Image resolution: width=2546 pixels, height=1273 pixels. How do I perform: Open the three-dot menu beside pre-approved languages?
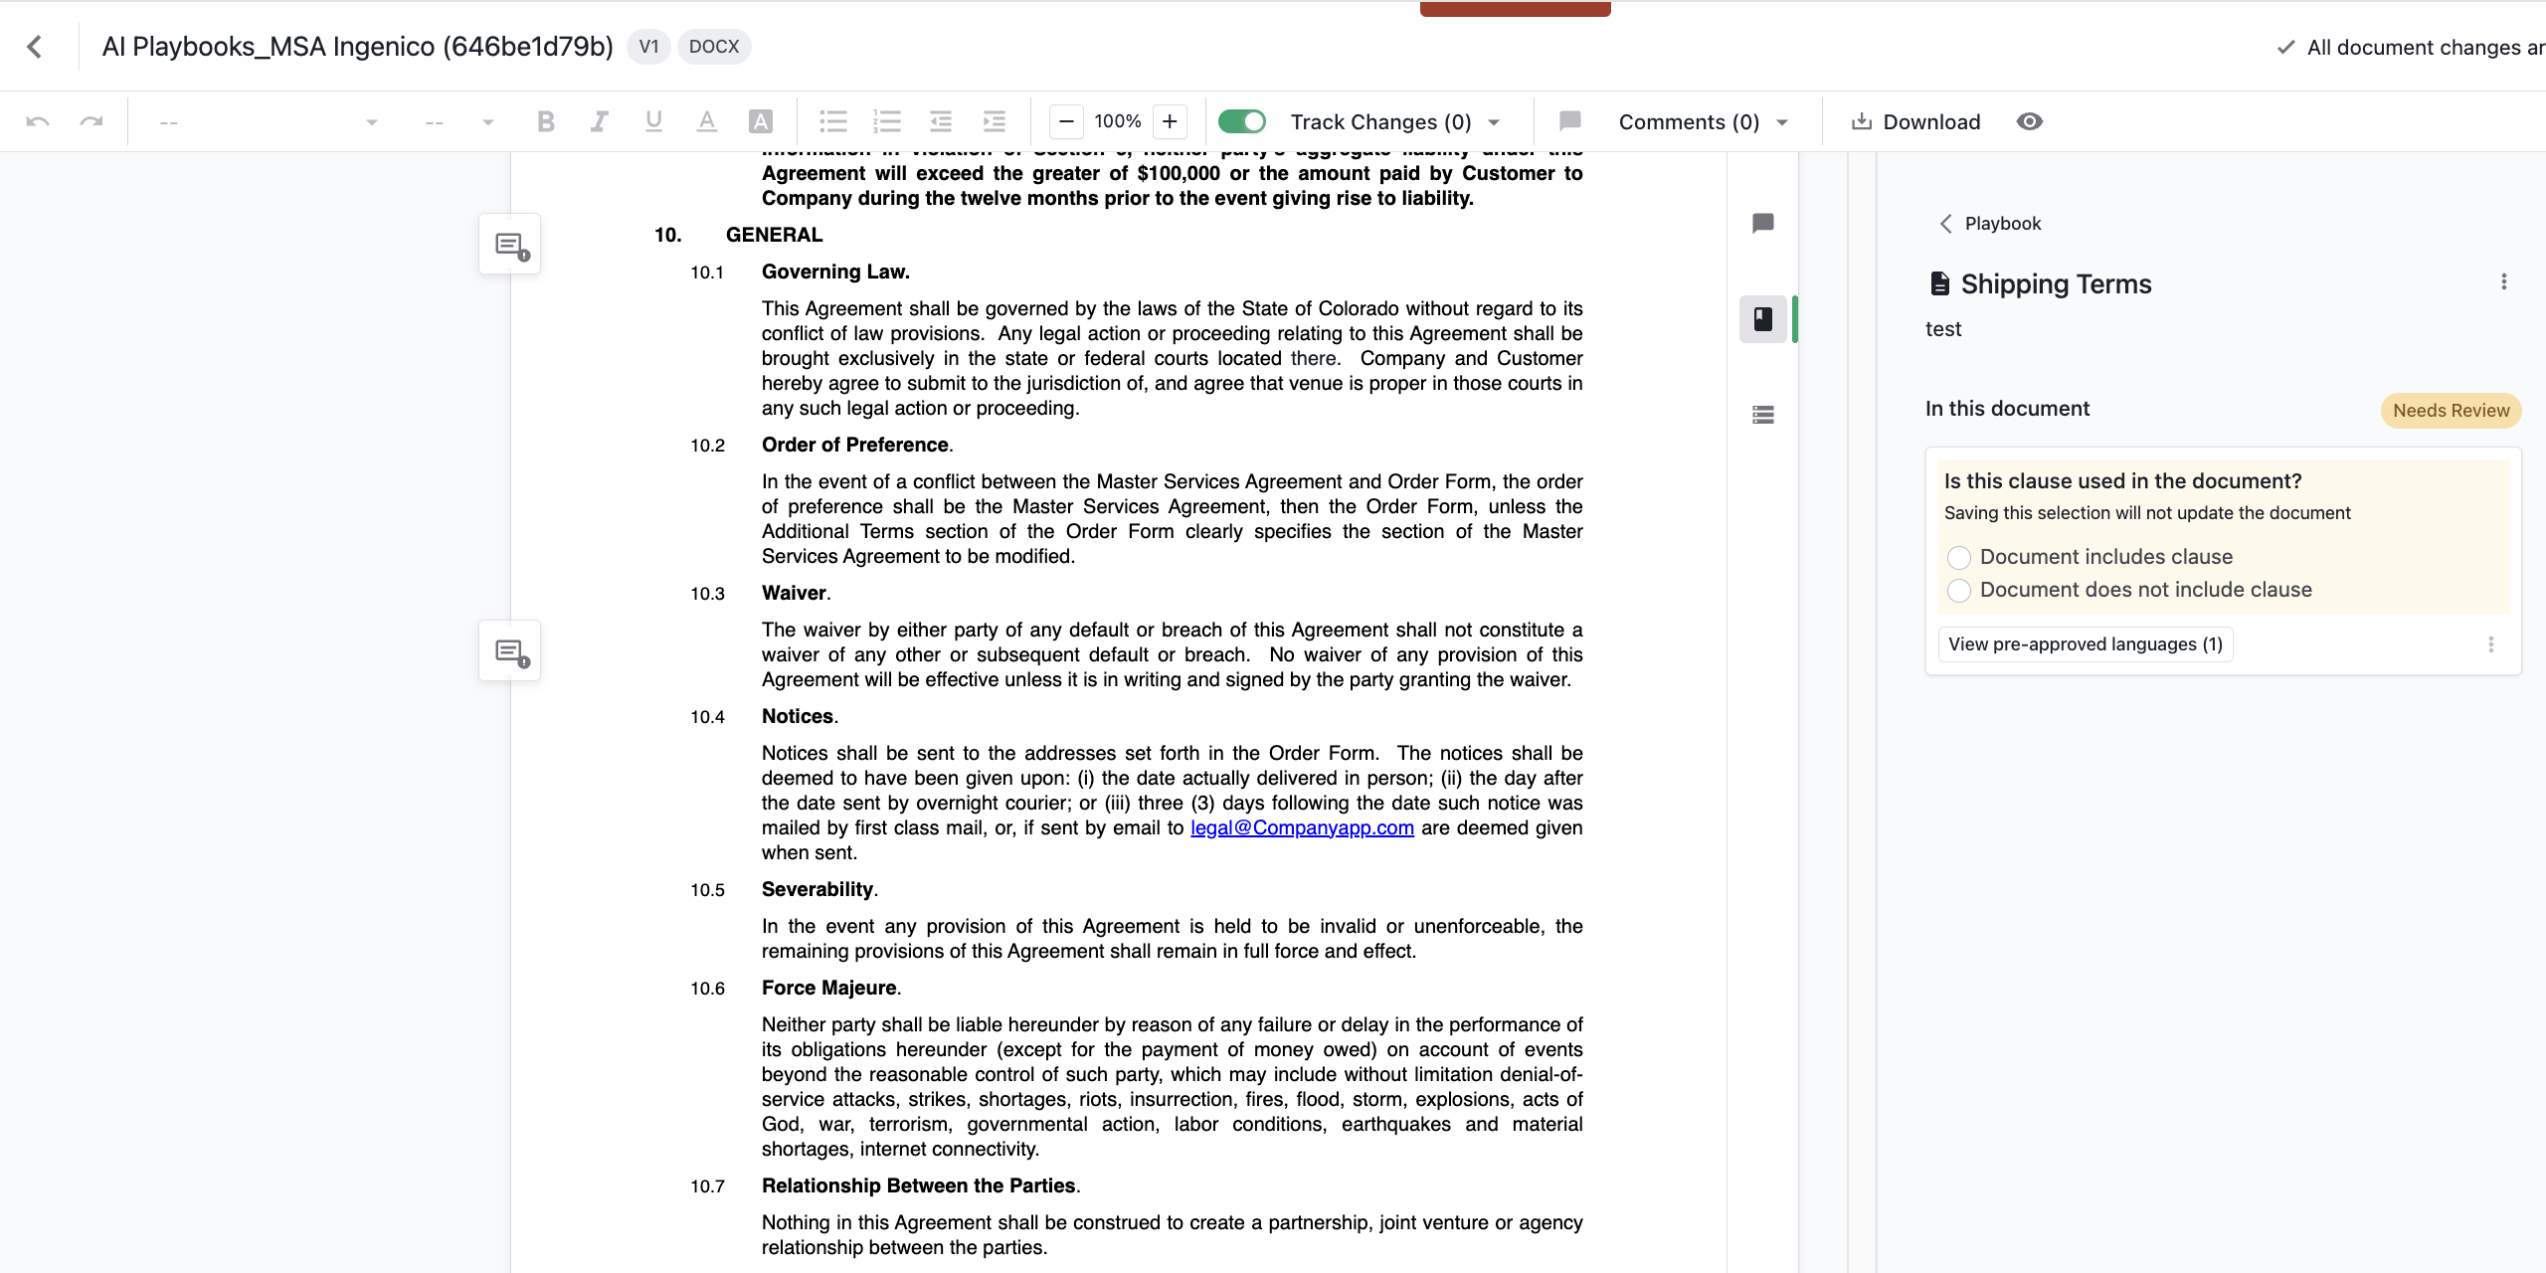(2491, 644)
